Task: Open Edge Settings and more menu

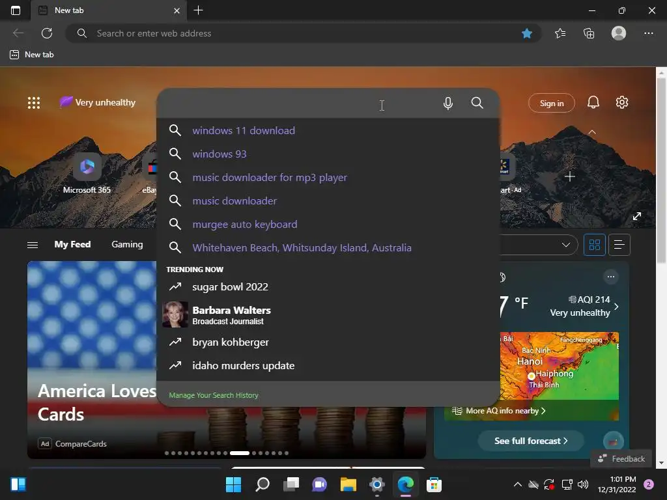Action: (x=648, y=33)
